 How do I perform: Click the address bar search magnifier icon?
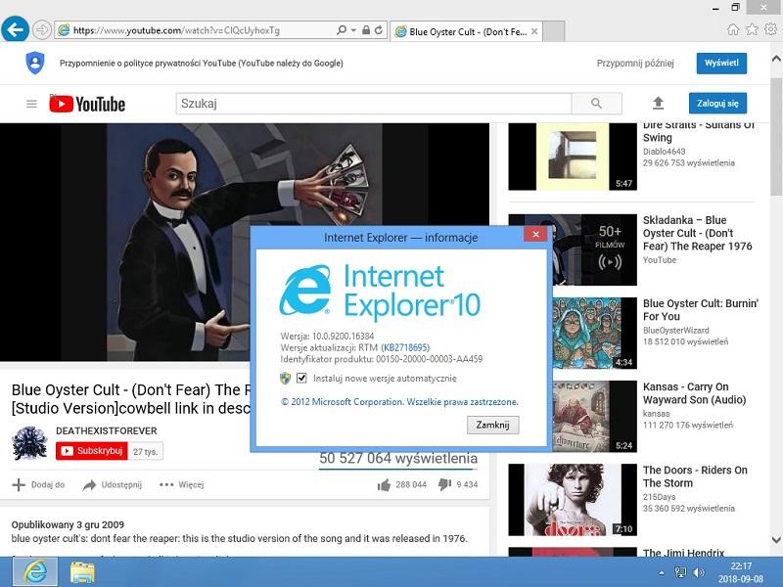(342, 30)
